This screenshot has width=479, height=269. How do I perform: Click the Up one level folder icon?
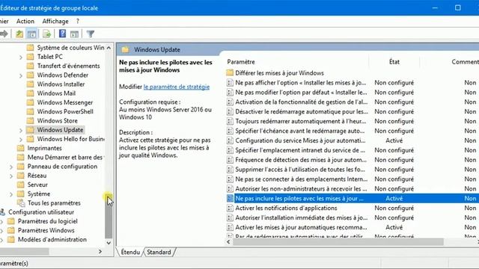[x=19, y=34]
